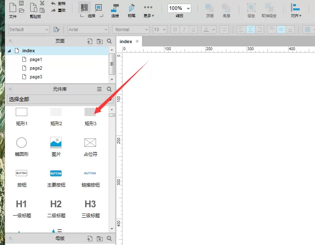
Task: Select page3 in the page tree
Action: click(x=36, y=77)
